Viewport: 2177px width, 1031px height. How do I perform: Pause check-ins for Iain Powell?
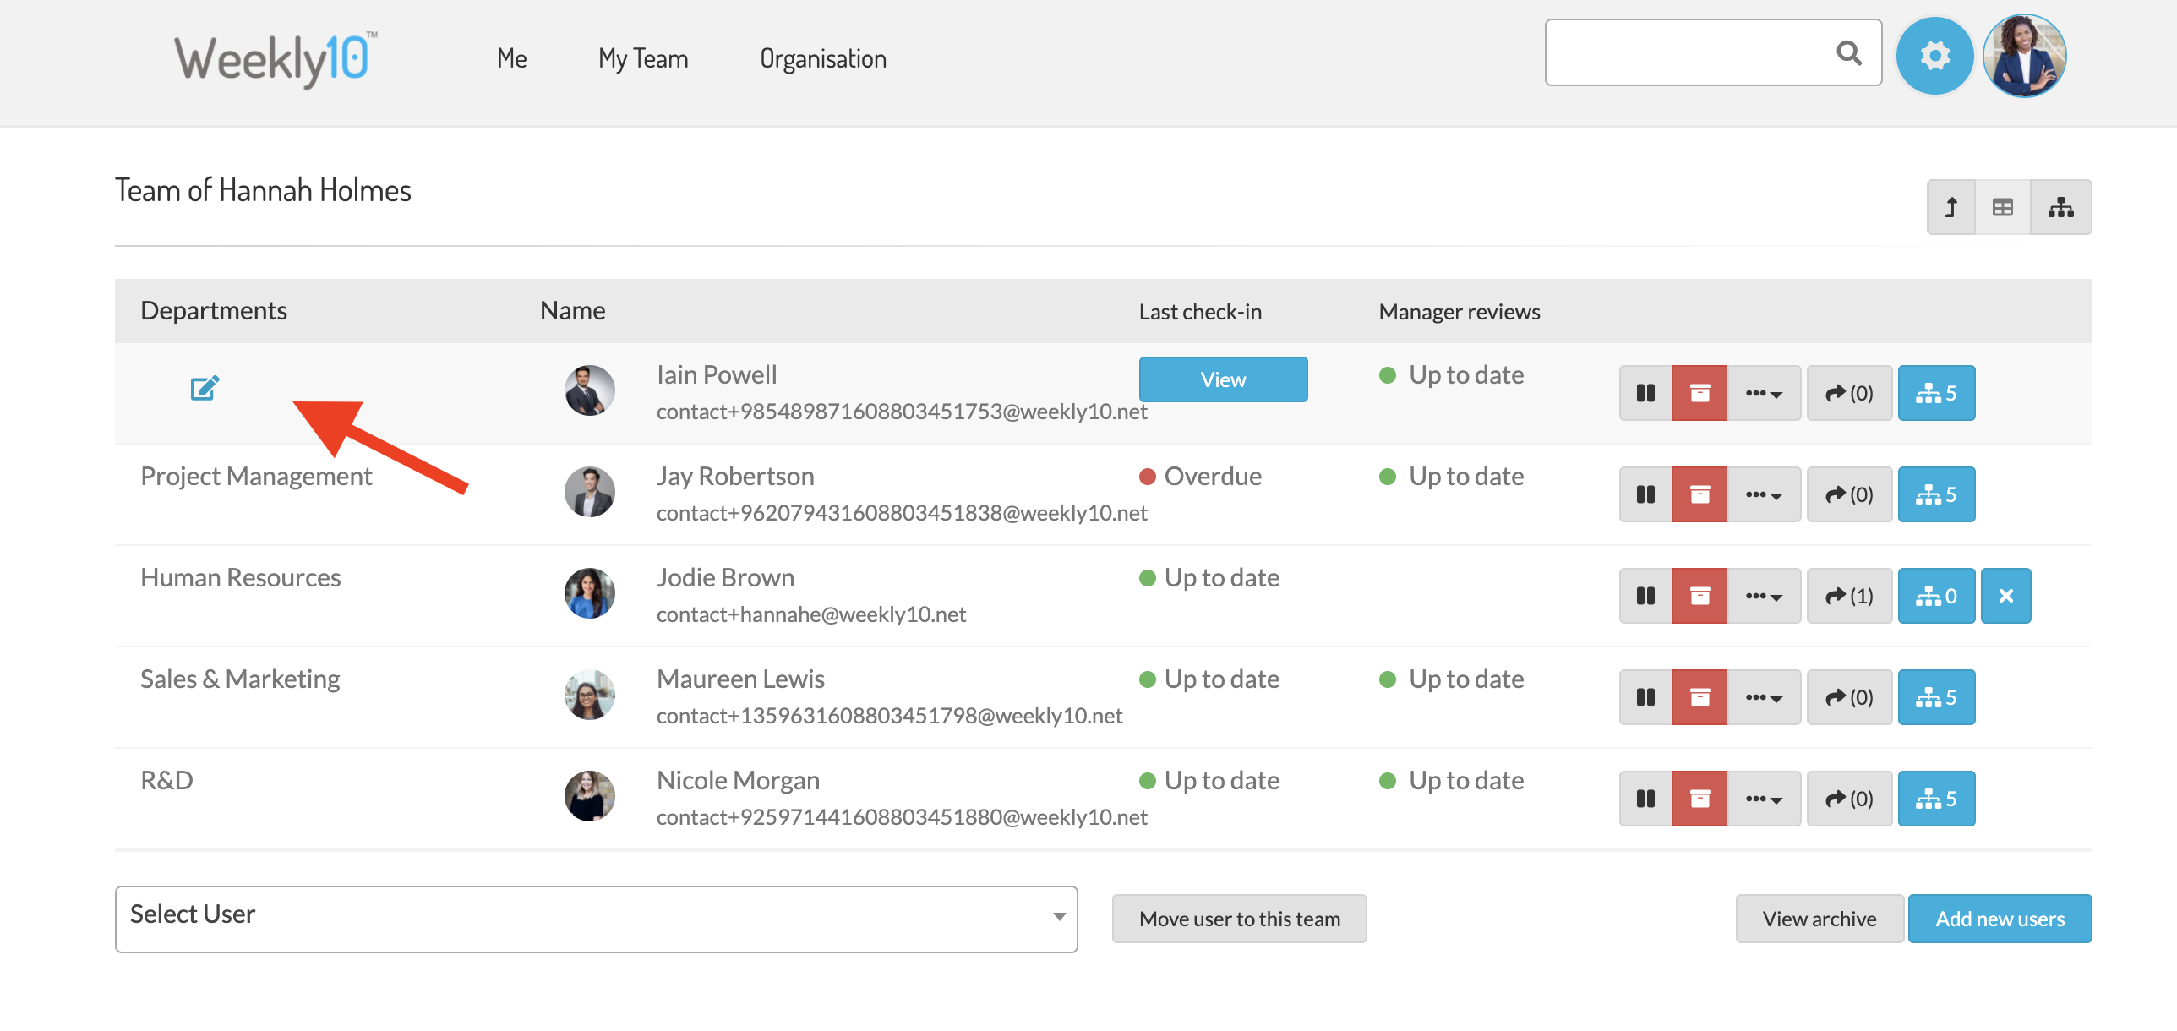point(1645,393)
